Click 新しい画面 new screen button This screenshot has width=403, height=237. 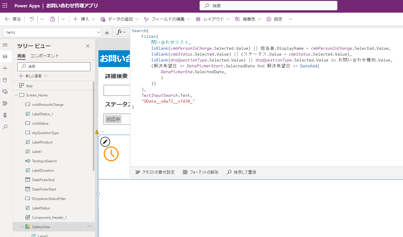tap(30, 76)
